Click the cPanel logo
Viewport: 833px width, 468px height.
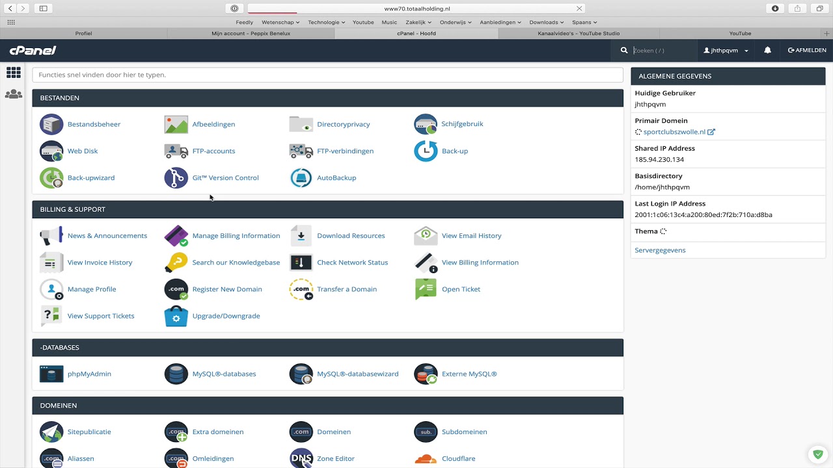tap(33, 50)
